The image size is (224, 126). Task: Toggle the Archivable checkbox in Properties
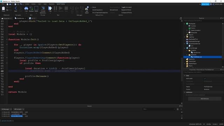point(205,78)
